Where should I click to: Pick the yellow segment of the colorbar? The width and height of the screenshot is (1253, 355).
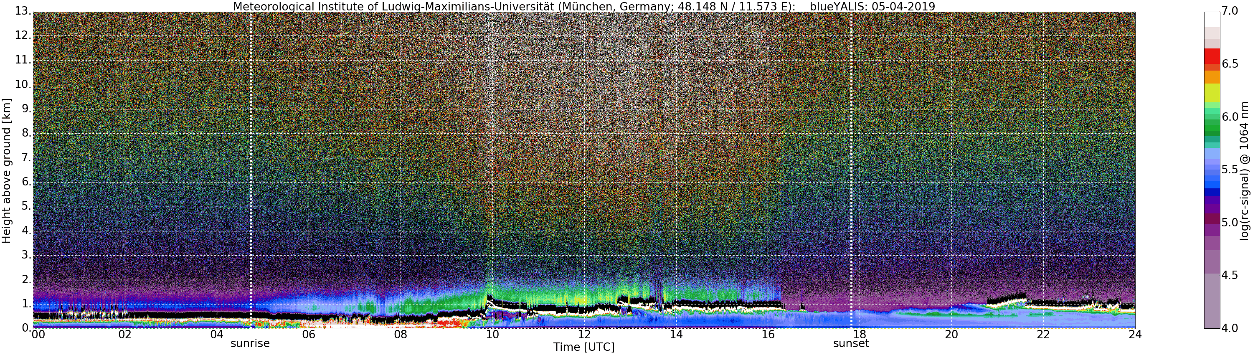point(1212,93)
